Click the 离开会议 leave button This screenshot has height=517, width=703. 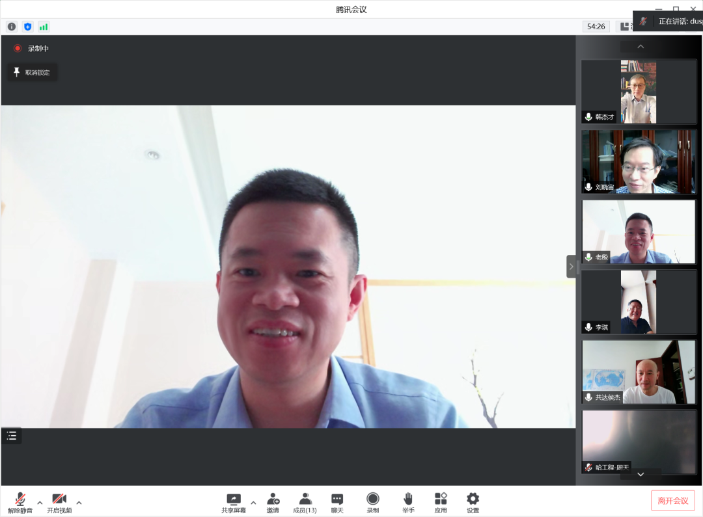tap(672, 501)
